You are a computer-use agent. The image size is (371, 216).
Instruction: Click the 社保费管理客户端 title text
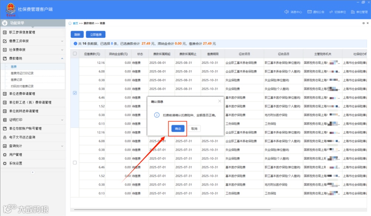35,9
